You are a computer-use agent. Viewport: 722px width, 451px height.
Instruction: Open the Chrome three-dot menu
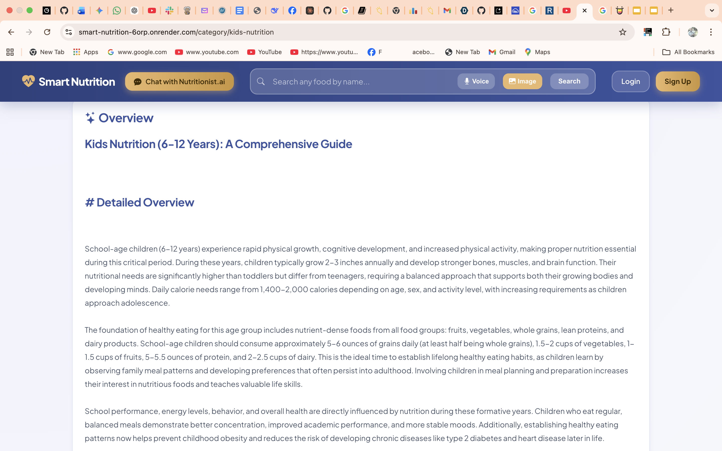(x=711, y=32)
